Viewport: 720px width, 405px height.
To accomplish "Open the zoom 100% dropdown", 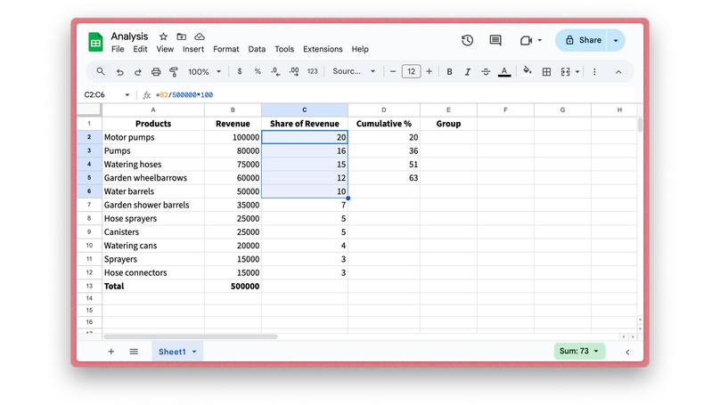I will tap(204, 71).
